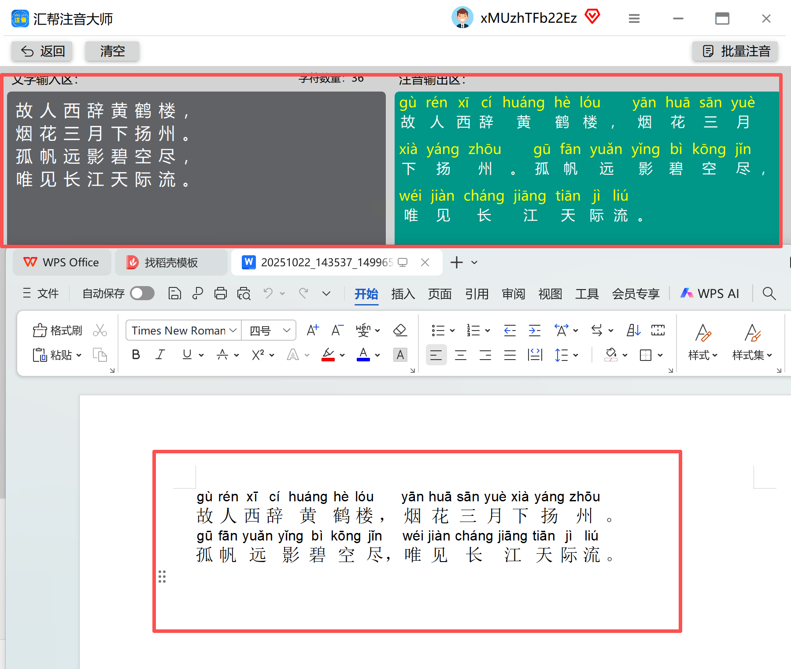Open the 文件 menu
Screen dimensions: 791x669
(41, 294)
